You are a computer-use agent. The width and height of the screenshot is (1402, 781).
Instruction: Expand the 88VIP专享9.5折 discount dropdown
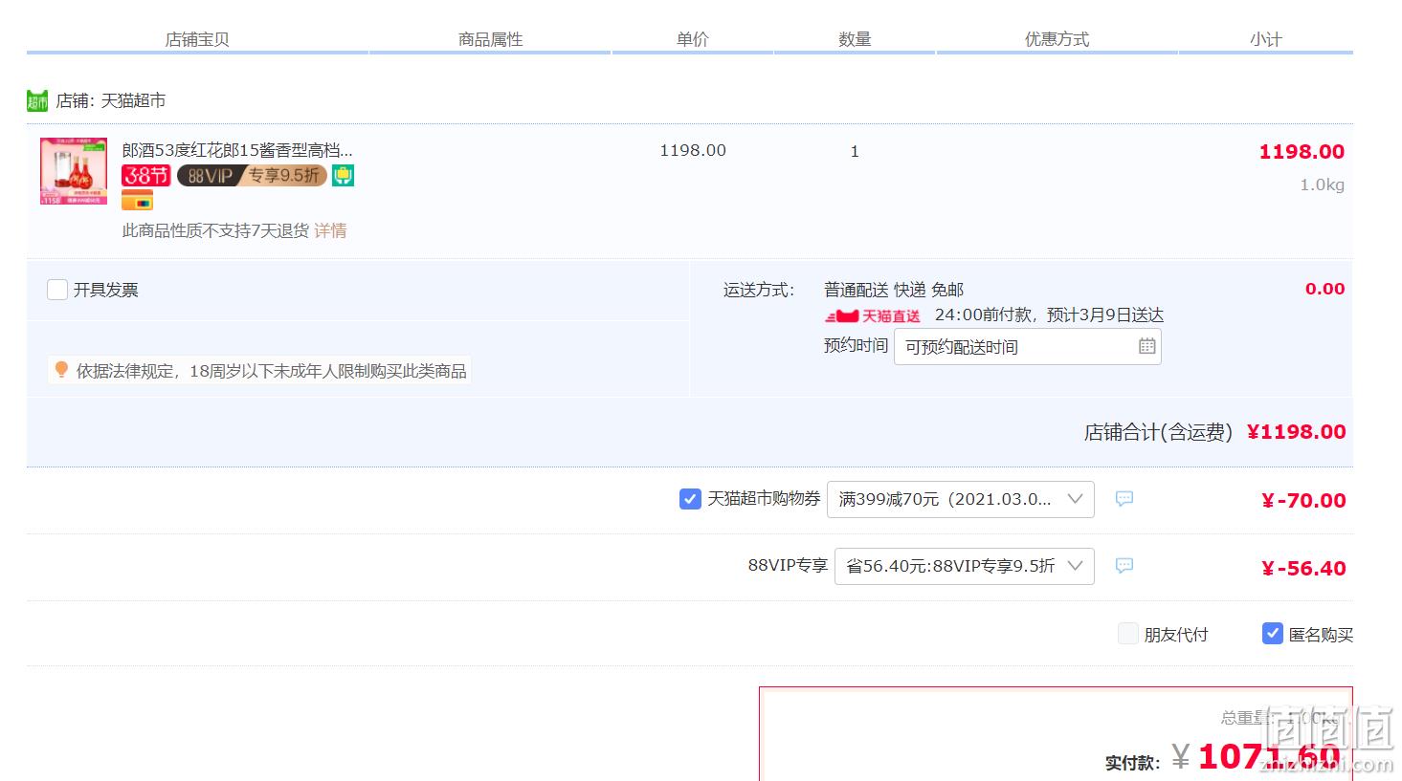(x=964, y=566)
